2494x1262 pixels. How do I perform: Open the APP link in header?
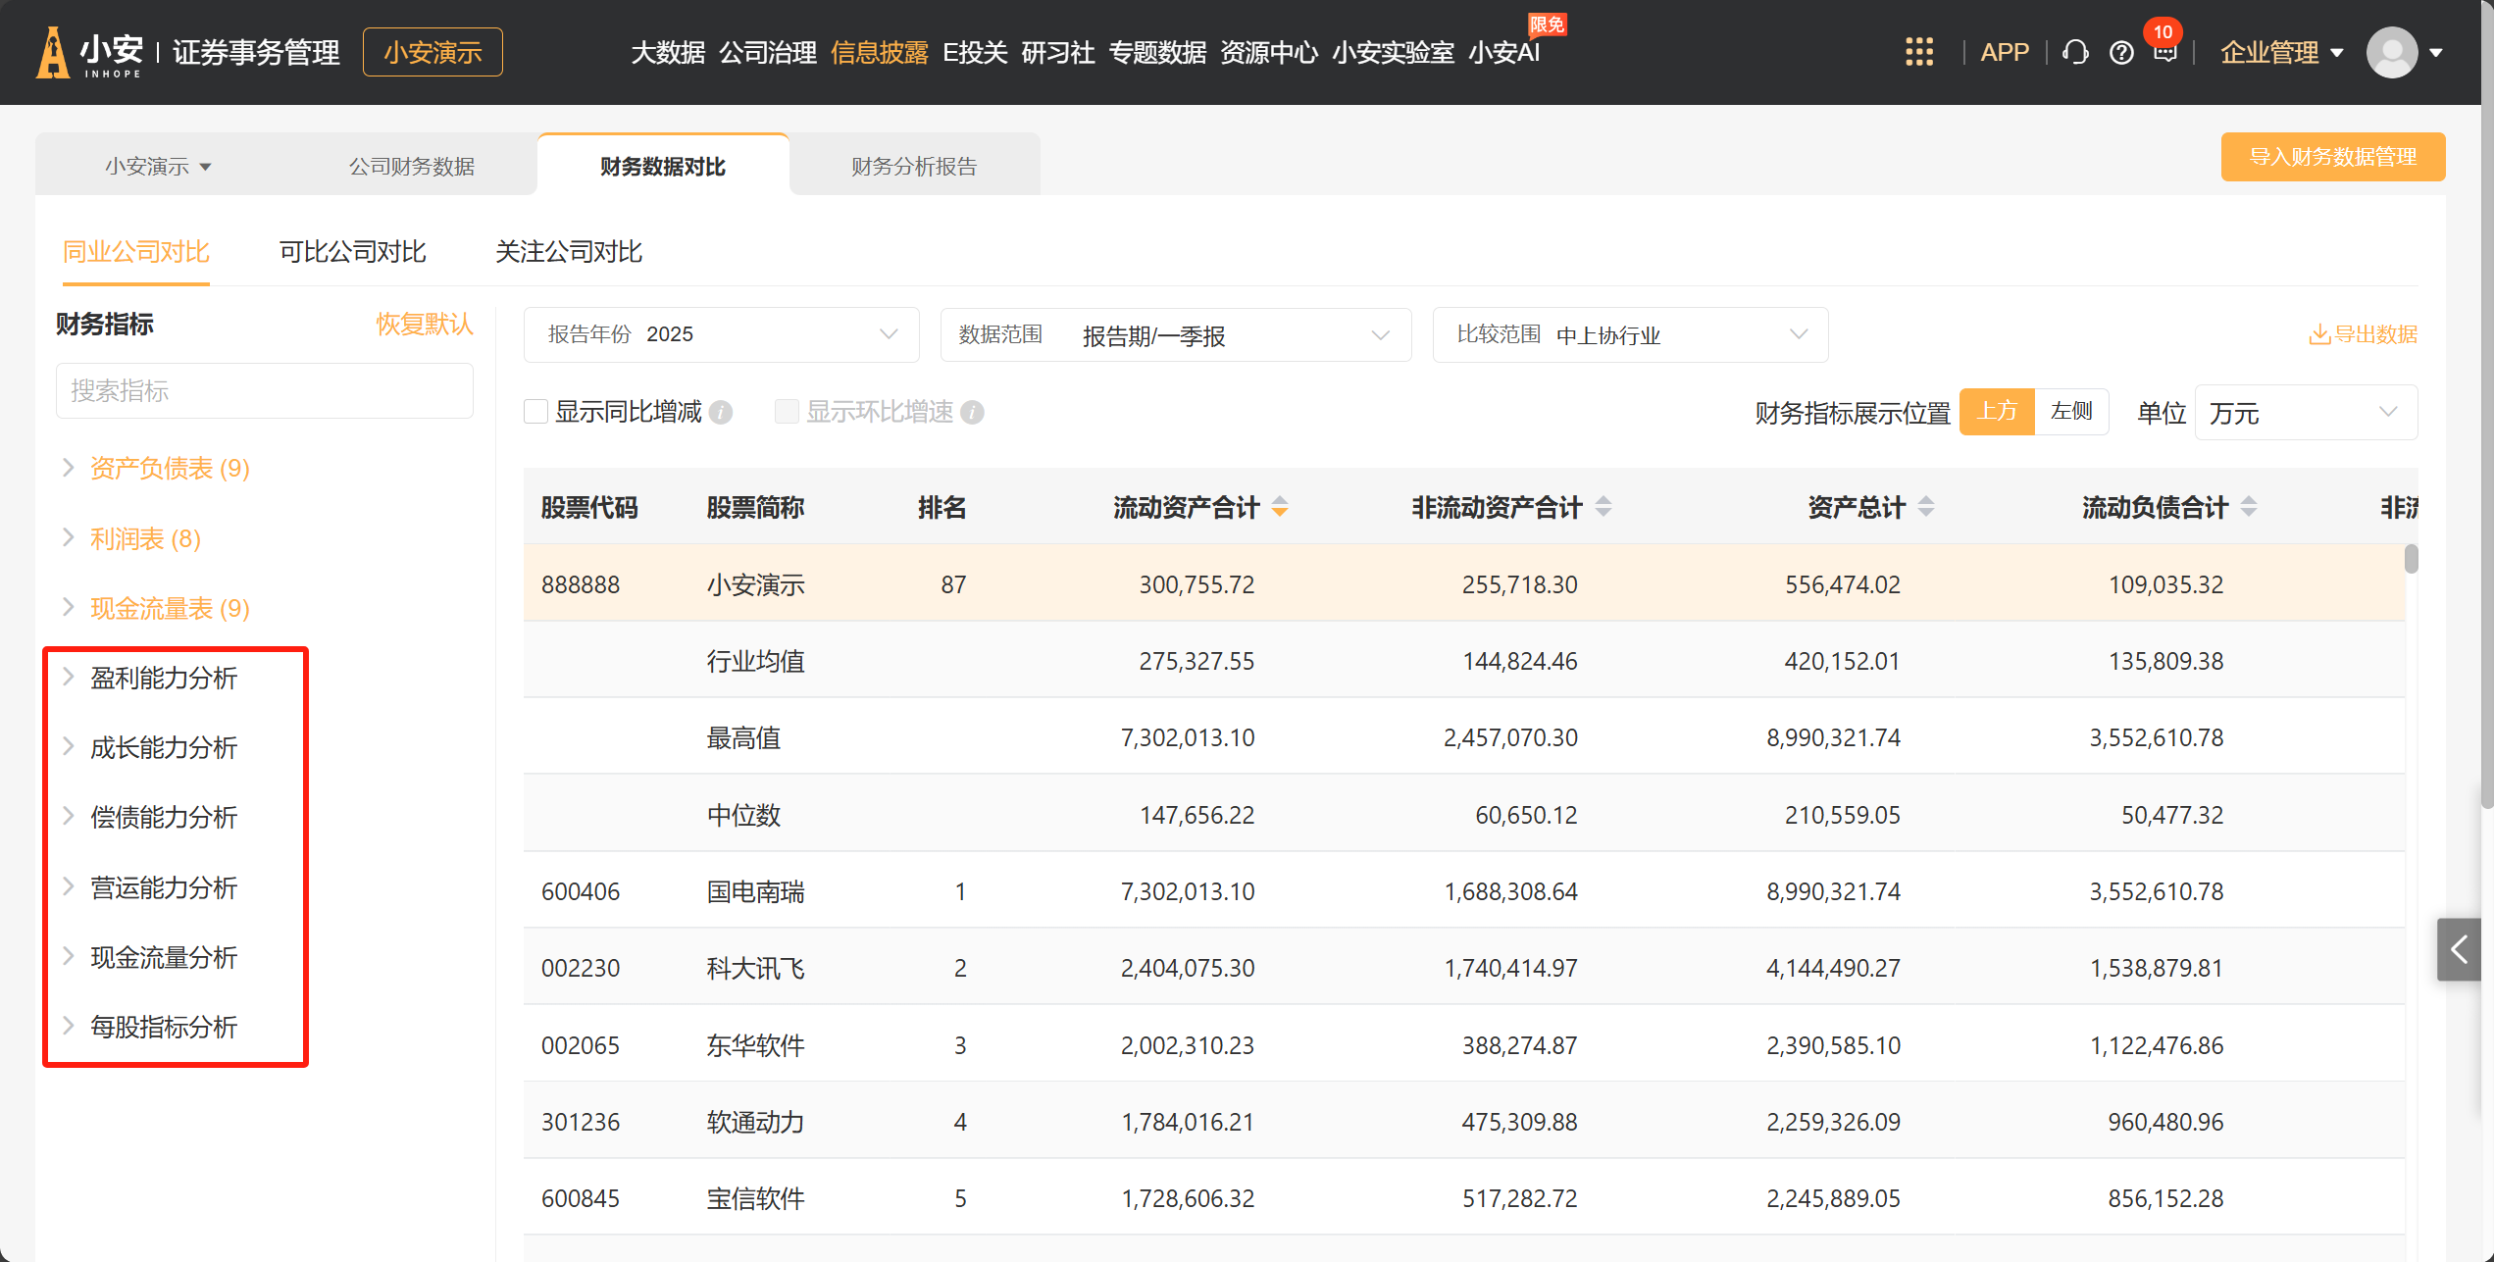[x=2004, y=52]
